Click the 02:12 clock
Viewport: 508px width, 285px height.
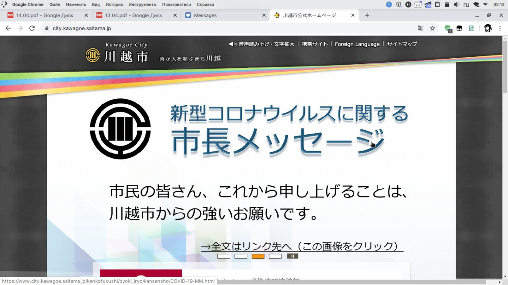(x=499, y=5)
